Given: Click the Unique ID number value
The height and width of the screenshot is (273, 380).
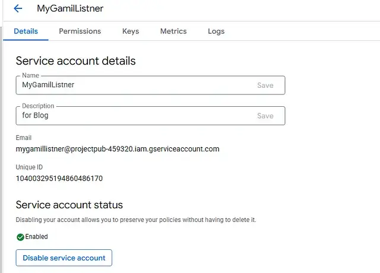Looking at the screenshot, I should [59, 178].
